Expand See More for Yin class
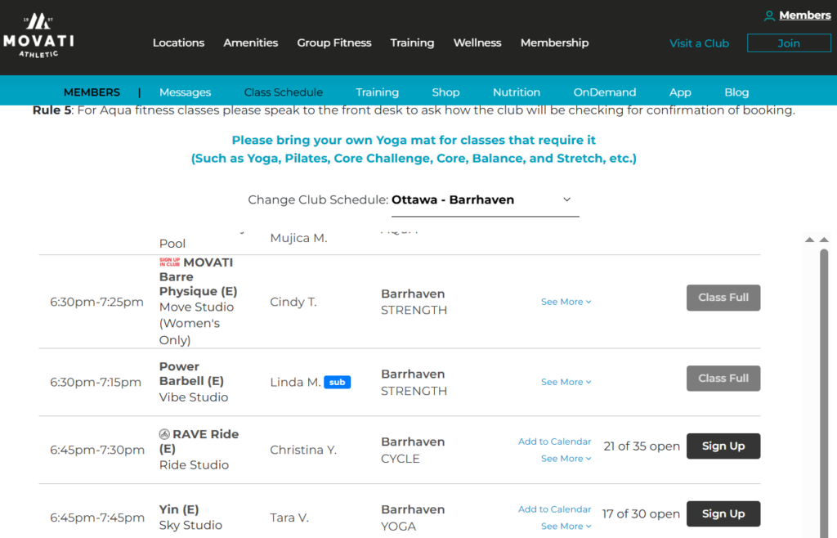837x538 pixels. click(566, 527)
